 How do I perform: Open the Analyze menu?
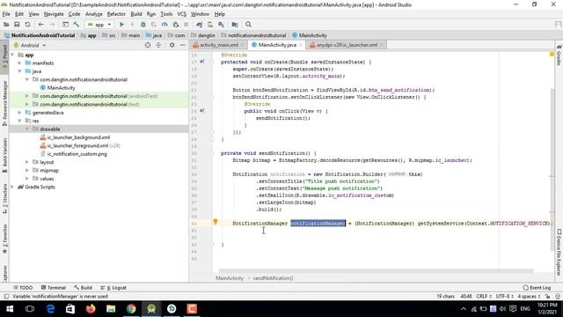pos(94,14)
